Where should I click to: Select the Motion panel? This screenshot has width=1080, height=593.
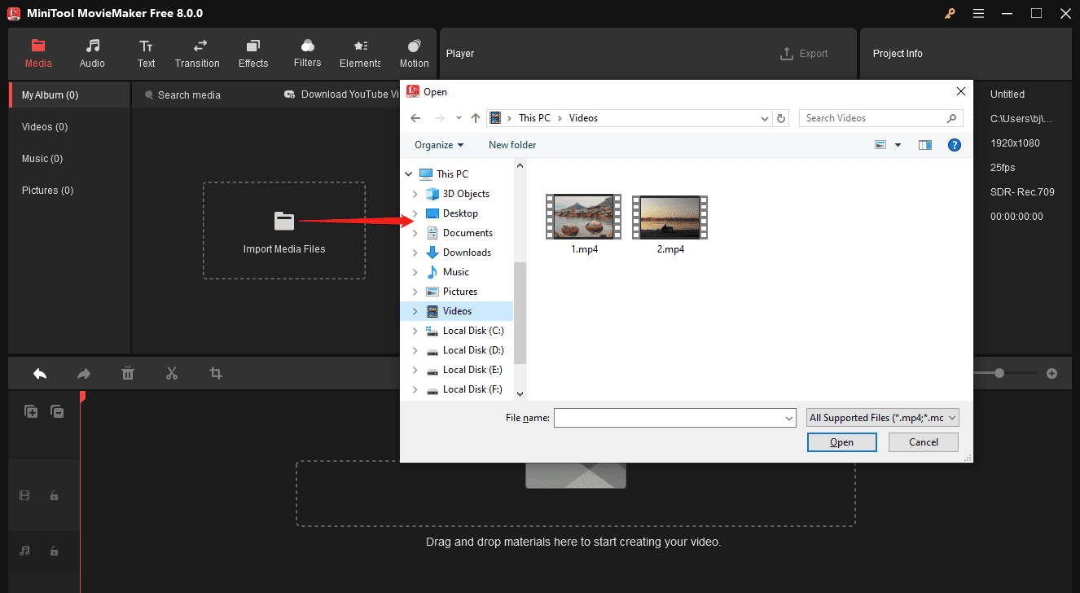(x=414, y=53)
